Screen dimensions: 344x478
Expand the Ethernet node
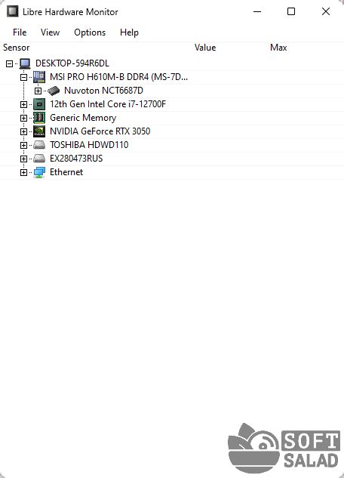coord(23,172)
